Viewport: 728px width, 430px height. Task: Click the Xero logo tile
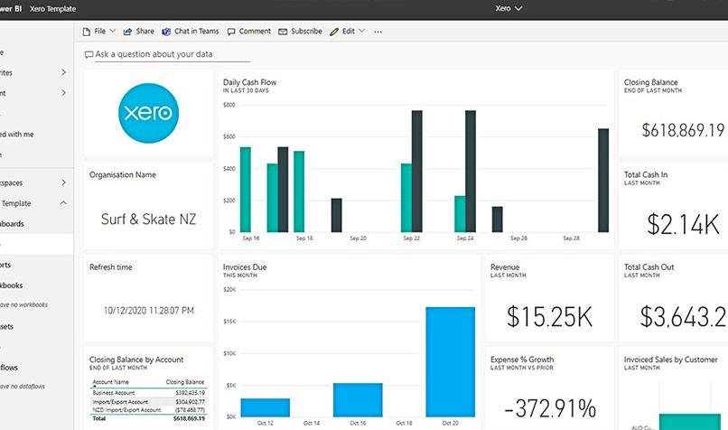[148, 113]
